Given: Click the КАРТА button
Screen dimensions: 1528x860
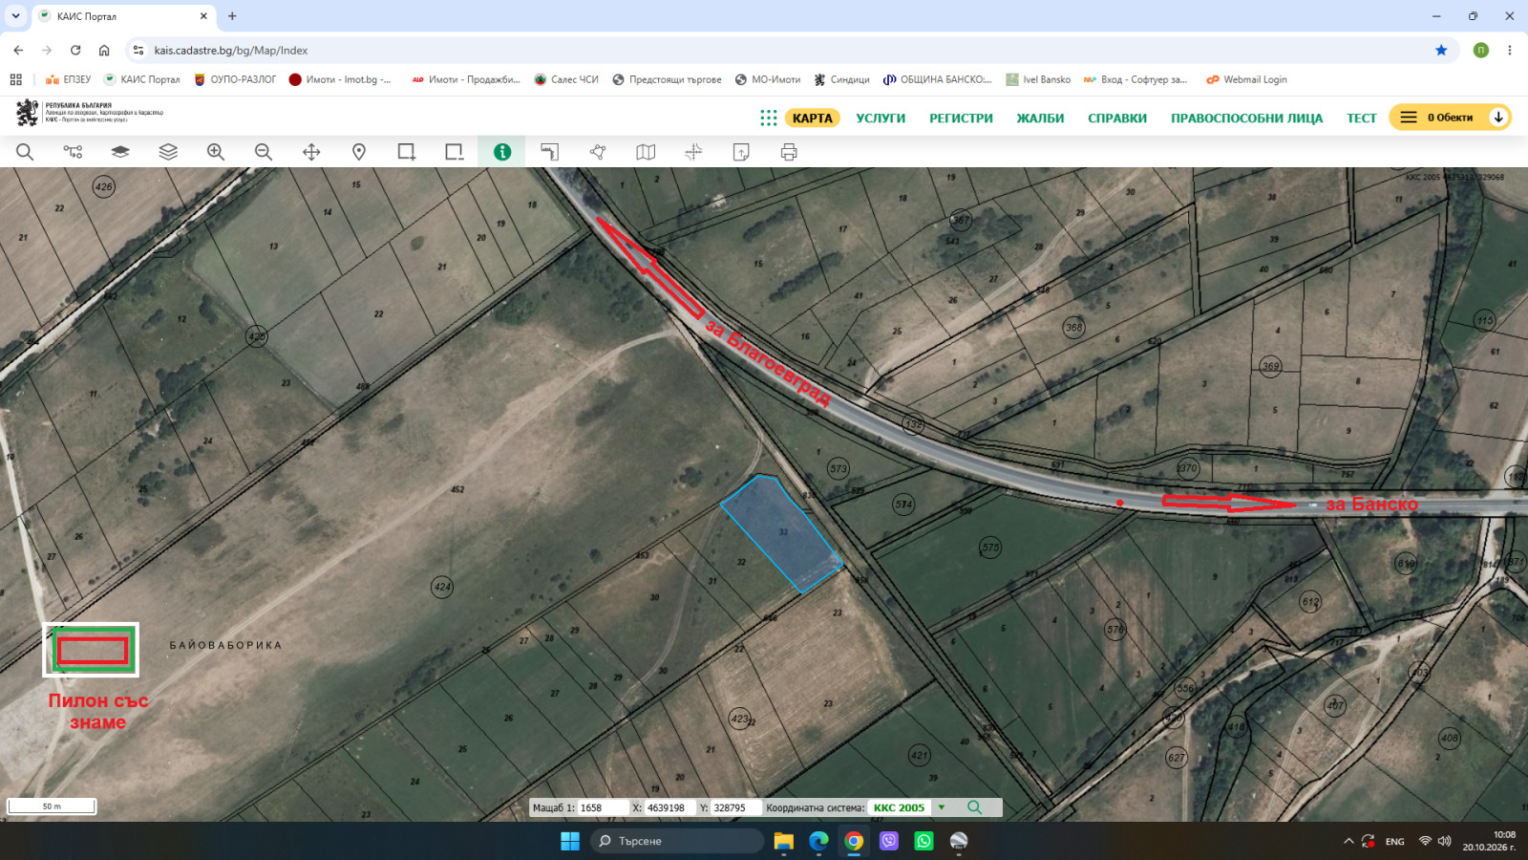Looking at the screenshot, I should 813,118.
